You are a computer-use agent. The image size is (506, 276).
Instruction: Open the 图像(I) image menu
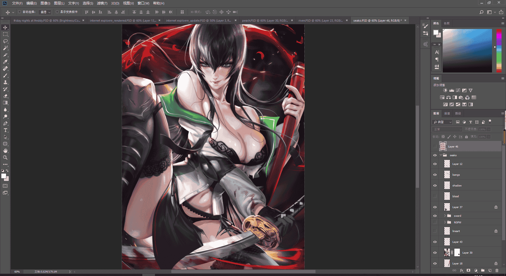[45, 3]
